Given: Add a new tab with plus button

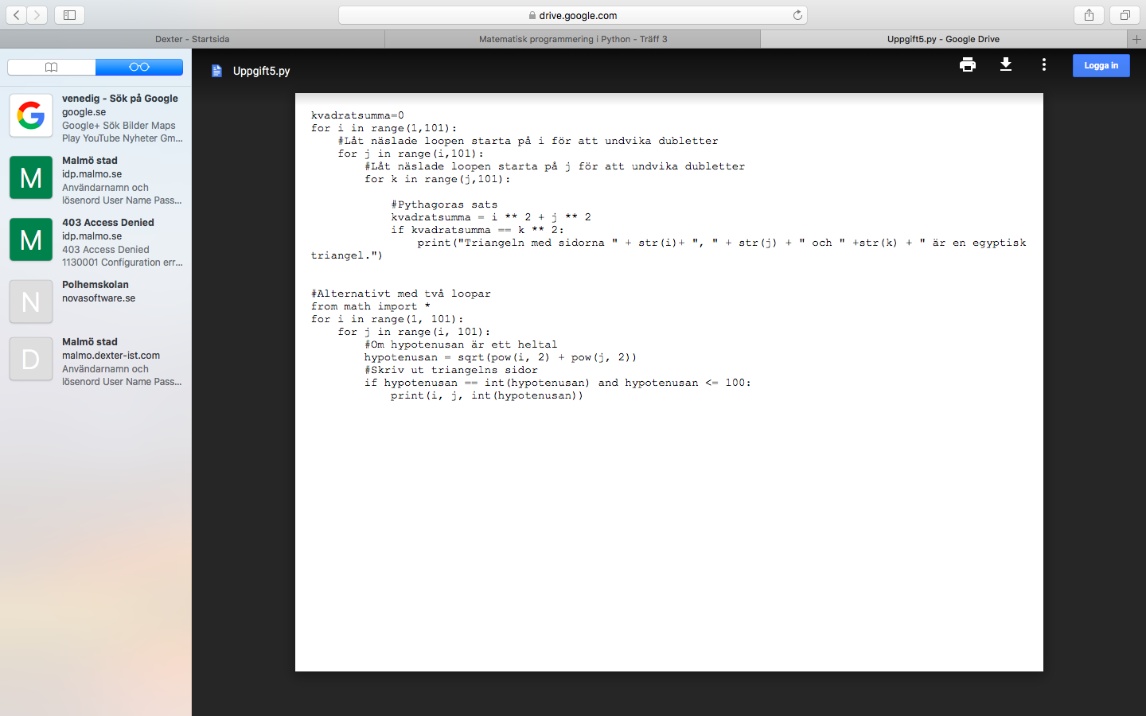Looking at the screenshot, I should [1136, 39].
